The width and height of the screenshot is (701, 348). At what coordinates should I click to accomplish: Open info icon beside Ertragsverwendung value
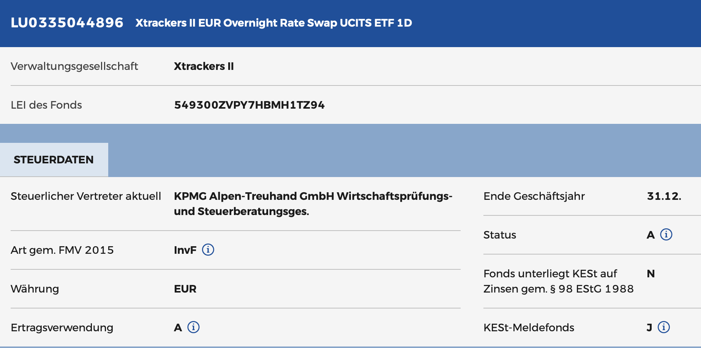tap(193, 327)
